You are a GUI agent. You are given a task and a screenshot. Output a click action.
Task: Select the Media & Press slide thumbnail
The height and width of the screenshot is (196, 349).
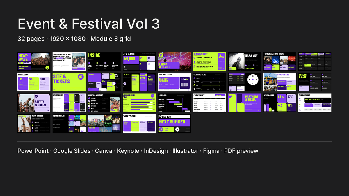[34, 123]
